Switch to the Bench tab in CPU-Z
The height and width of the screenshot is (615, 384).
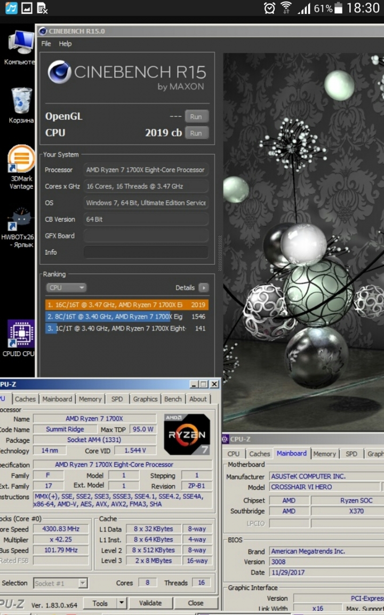point(172,399)
